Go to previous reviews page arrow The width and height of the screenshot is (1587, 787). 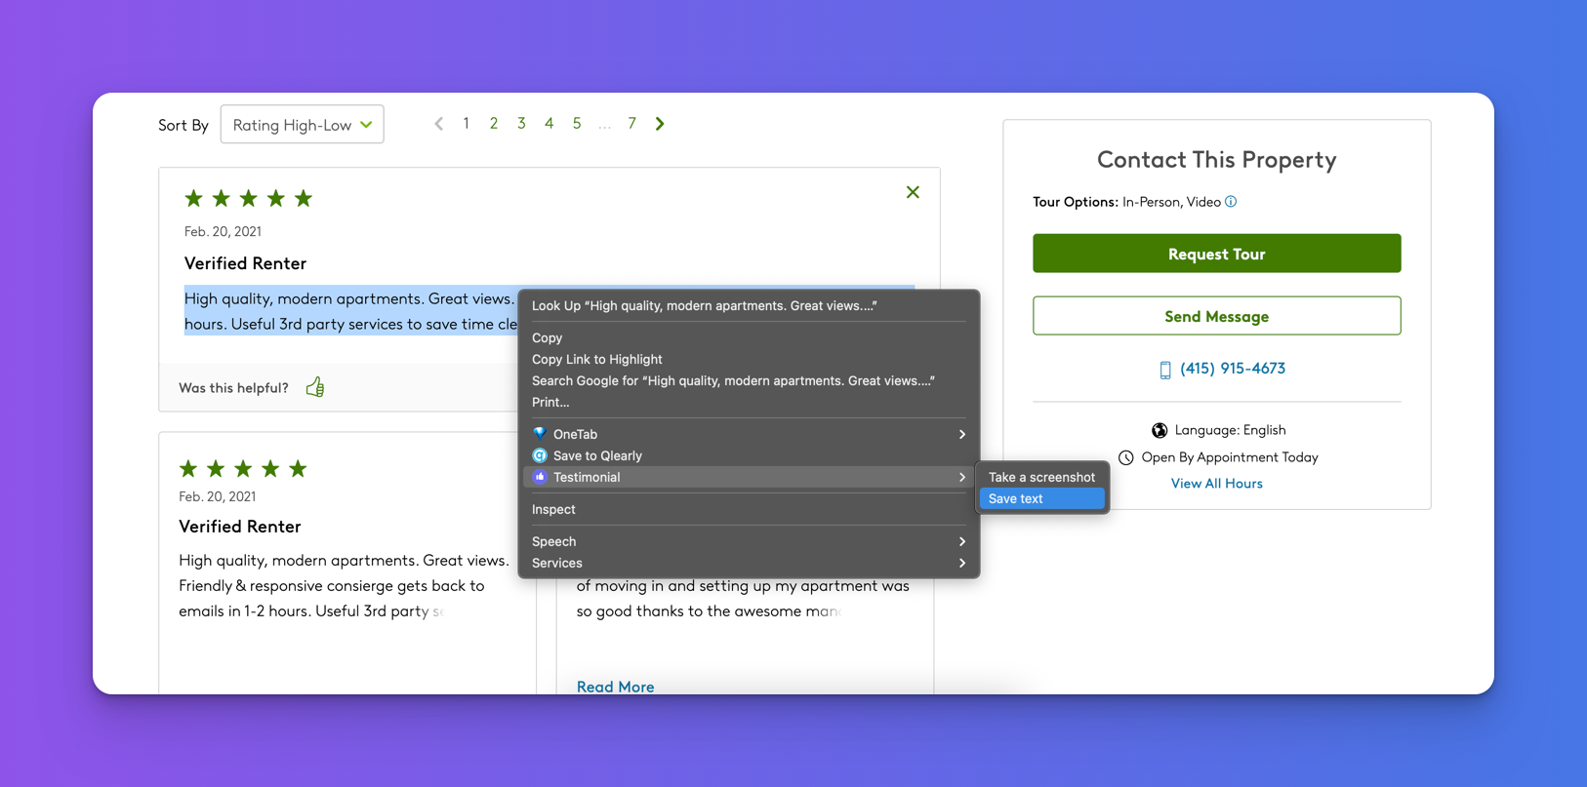click(439, 124)
